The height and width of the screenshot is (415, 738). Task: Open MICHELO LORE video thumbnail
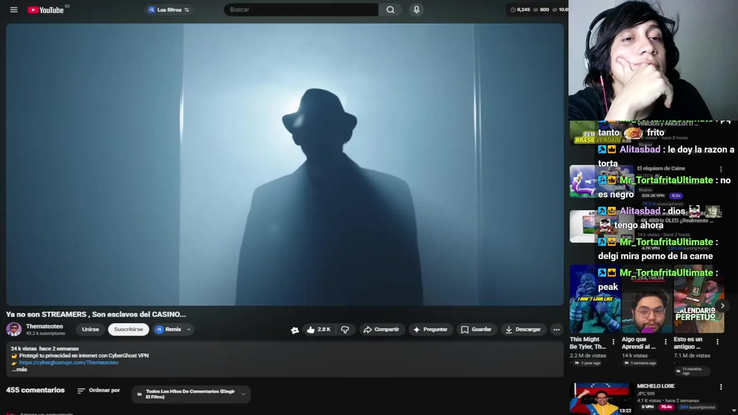[x=601, y=398]
